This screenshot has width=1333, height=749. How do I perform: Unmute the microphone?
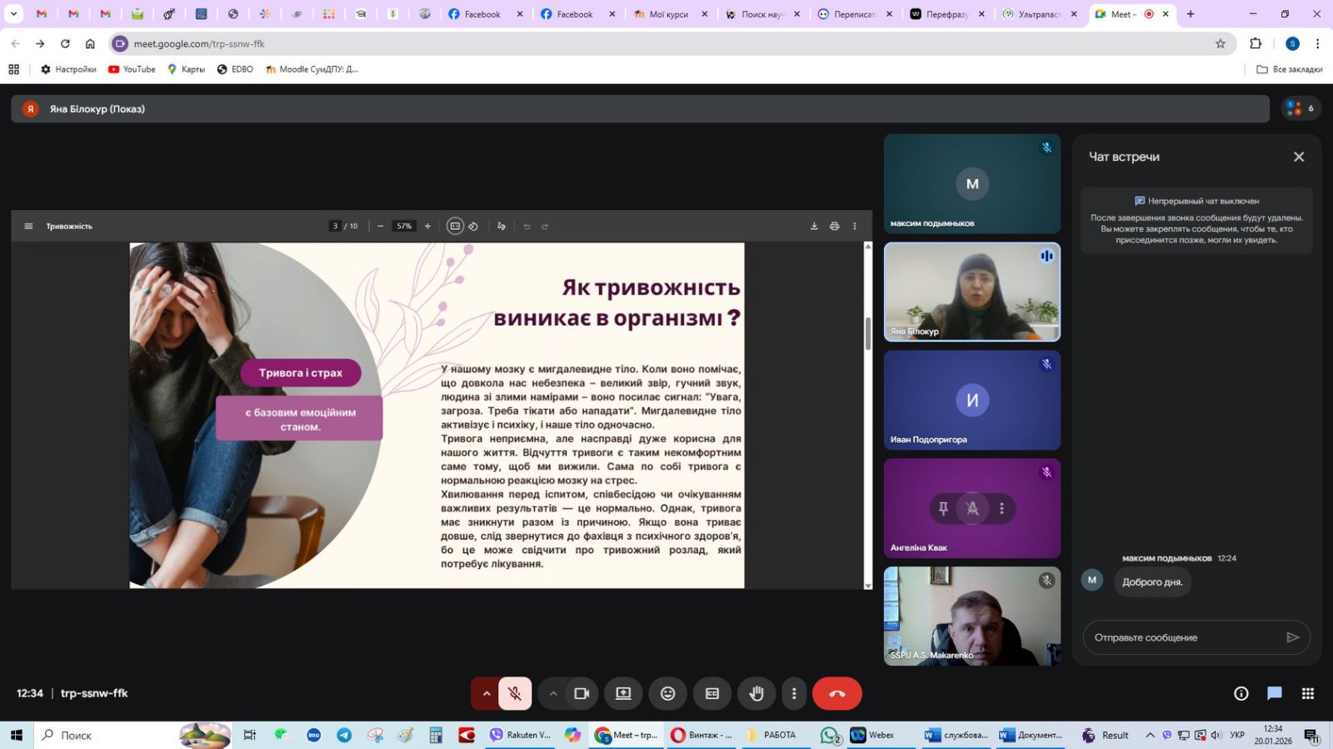tap(515, 693)
